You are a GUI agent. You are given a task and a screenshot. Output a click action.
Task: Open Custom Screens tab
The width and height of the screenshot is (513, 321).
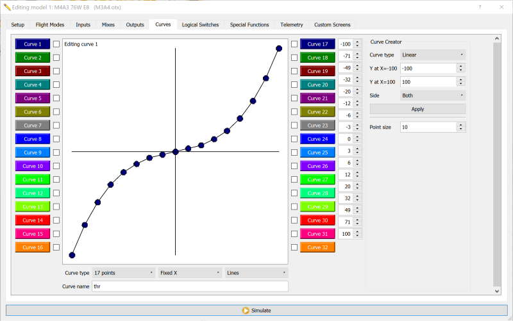coord(332,24)
